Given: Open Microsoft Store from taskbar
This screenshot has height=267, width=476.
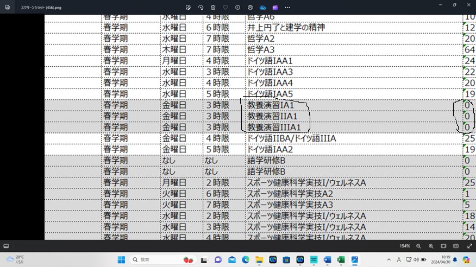Looking at the screenshot, I should 286,260.
